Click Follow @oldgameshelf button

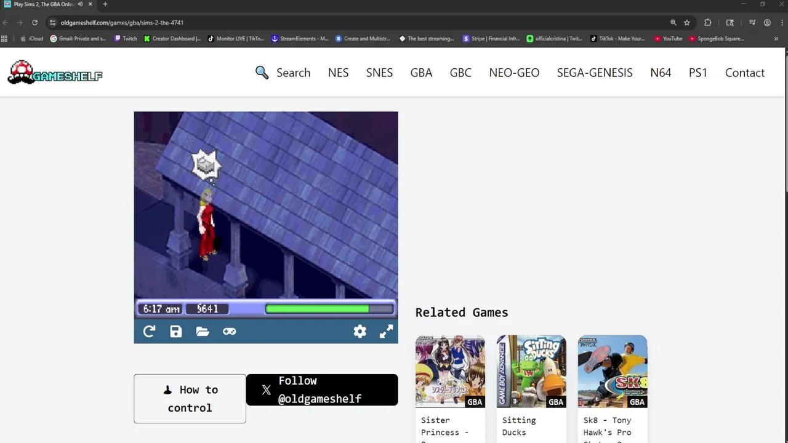pyautogui.click(x=322, y=389)
